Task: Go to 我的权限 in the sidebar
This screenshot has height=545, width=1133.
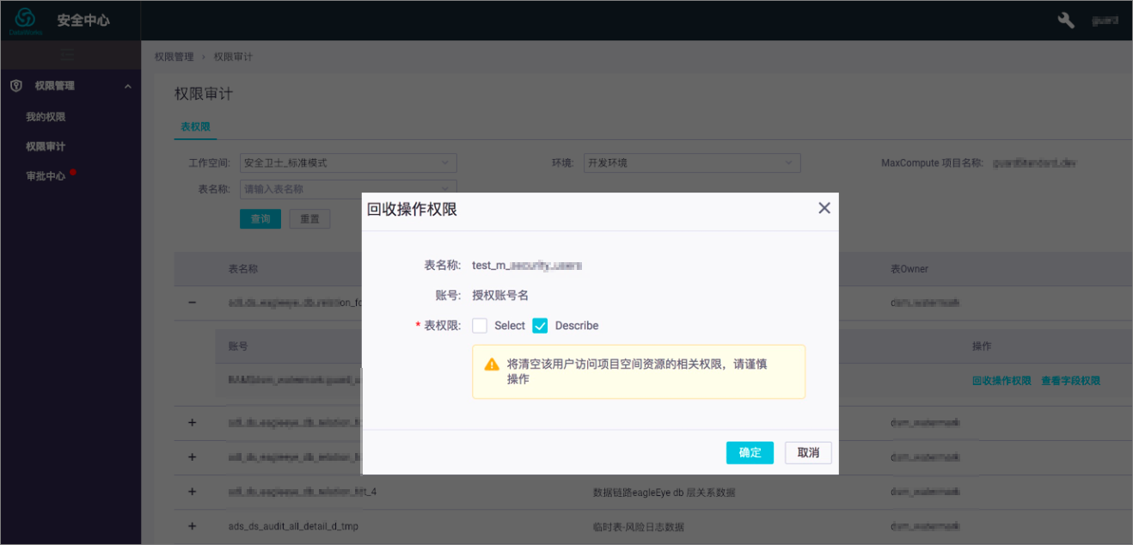Action: point(46,117)
